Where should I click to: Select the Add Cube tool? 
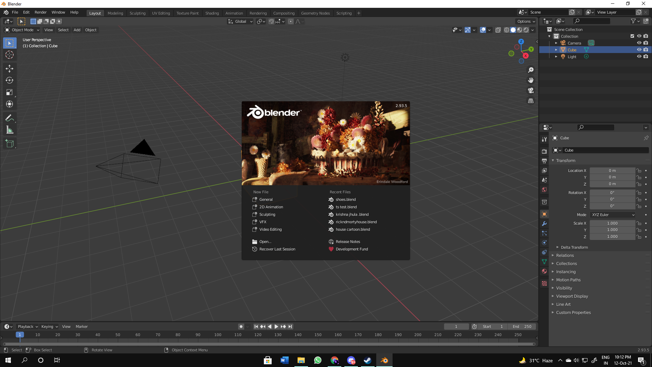coord(10,144)
